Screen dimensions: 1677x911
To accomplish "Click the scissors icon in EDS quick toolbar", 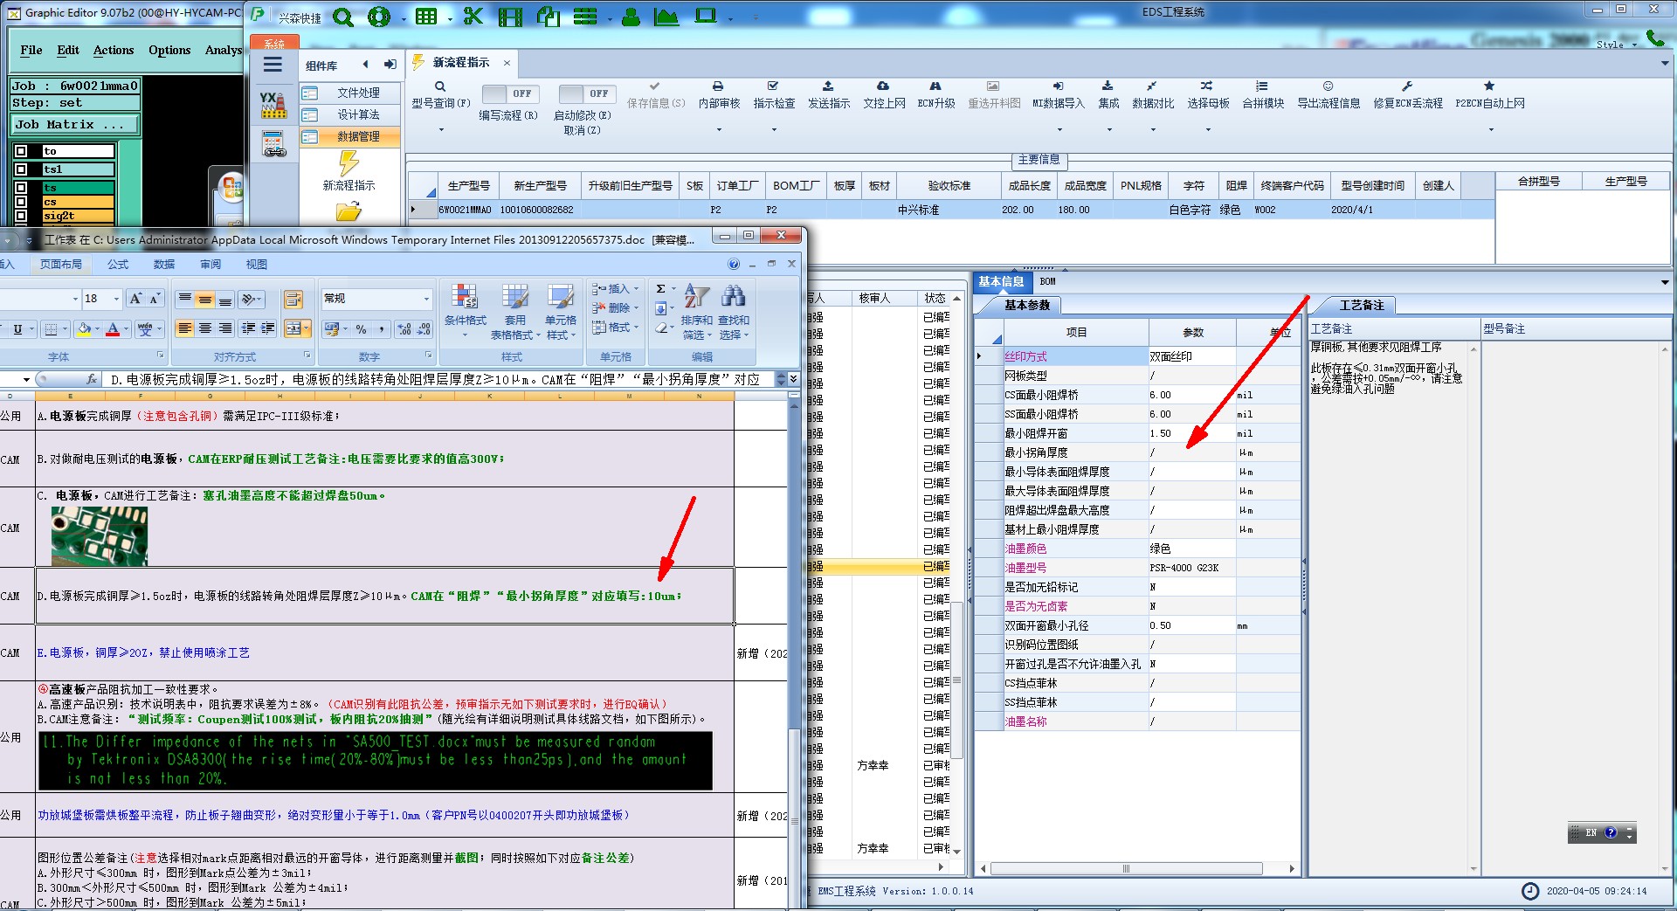I will click(x=473, y=17).
